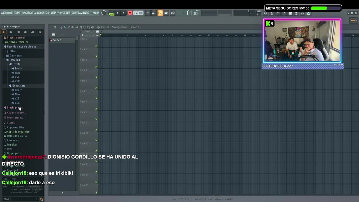The width and height of the screenshot is (359, 202).
Task: Click the 130.000 tempo field
Action: pyautogui.click(x=138, y=13)
